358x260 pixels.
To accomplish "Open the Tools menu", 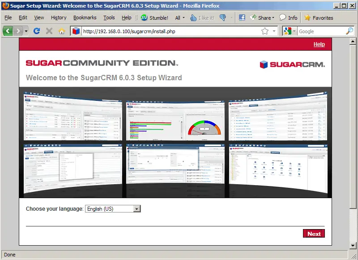I will pyautogui.click(x=109, y=17).
